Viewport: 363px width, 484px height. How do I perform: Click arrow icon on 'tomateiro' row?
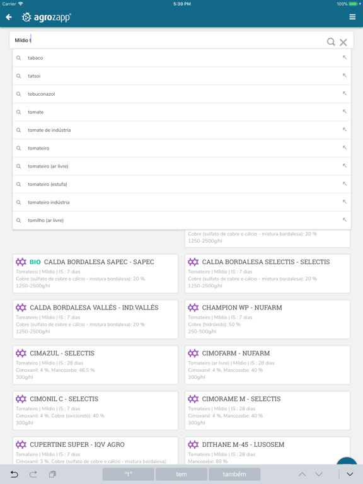tap(345, 147)
